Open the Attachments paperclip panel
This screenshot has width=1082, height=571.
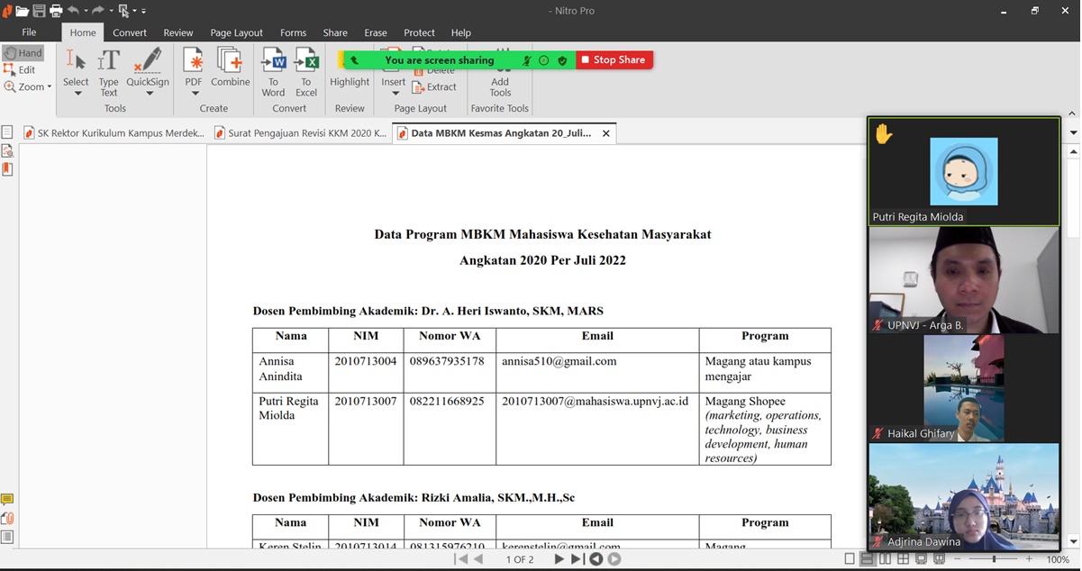(x=7, y=519)
